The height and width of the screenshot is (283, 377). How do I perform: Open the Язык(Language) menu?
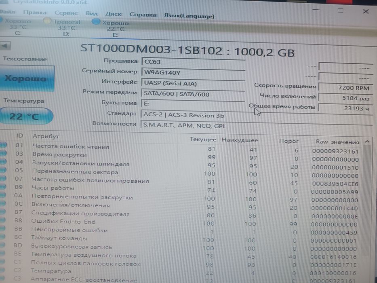point(189,16)
